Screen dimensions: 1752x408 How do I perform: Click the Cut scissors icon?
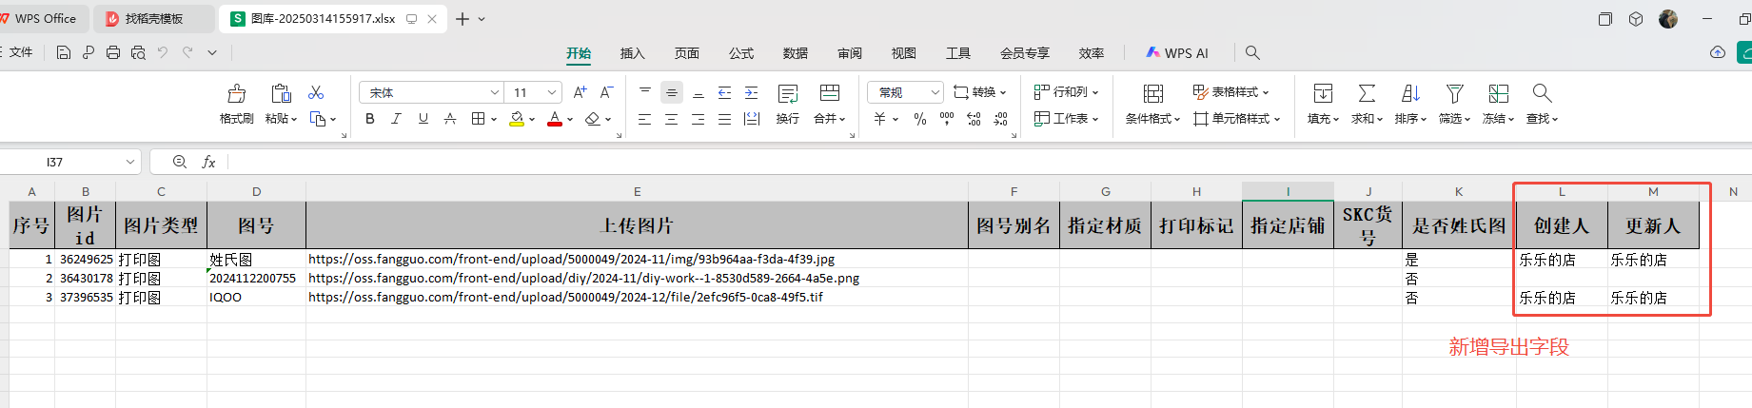(x=316, y=92)
